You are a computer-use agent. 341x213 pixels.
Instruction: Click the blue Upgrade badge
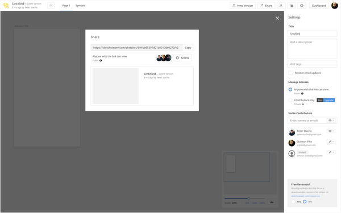(329, 100)
